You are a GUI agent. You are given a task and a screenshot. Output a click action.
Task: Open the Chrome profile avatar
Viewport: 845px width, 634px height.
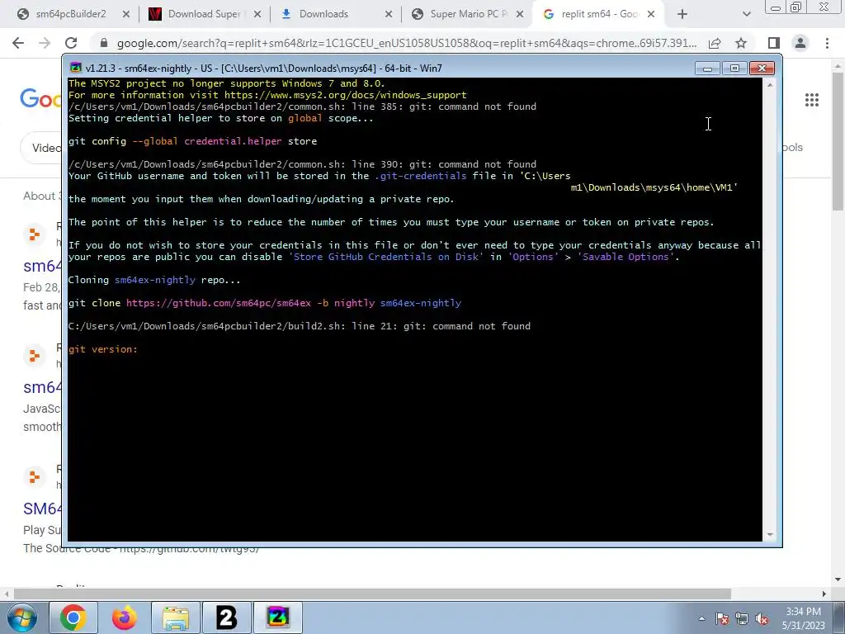[x=800, y=43]
